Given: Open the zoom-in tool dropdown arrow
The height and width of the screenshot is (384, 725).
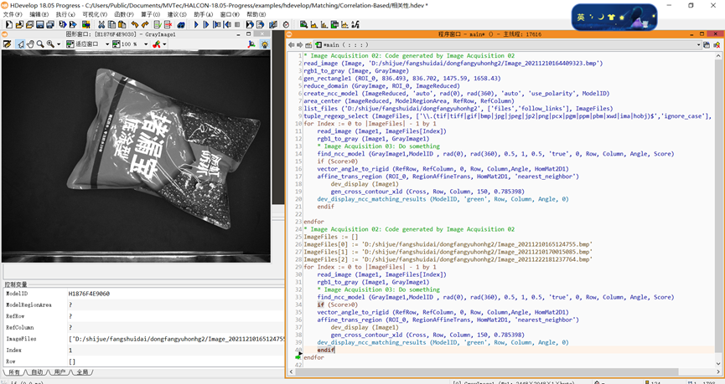Looking at the screenshot, I should 59,44.
